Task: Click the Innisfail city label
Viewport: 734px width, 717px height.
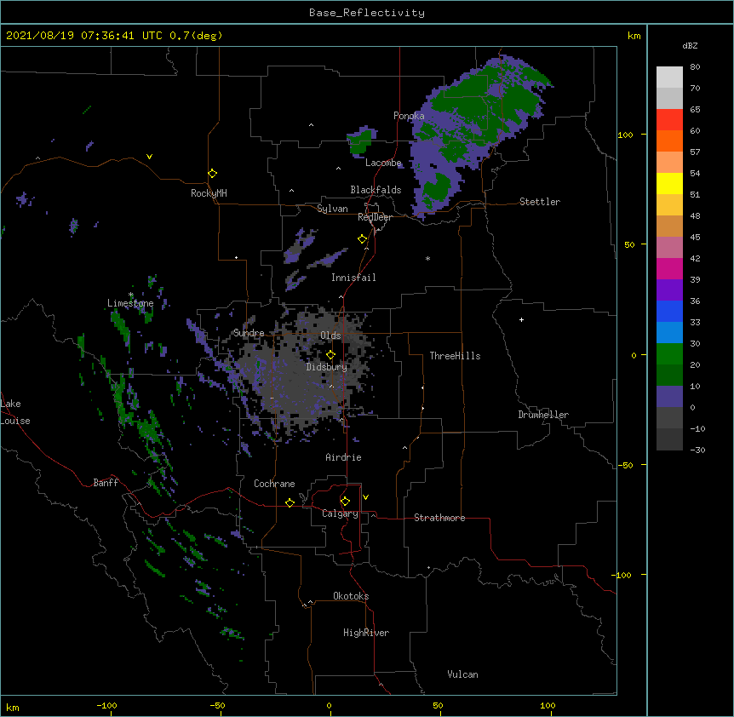Action: [x=353, y=278]
